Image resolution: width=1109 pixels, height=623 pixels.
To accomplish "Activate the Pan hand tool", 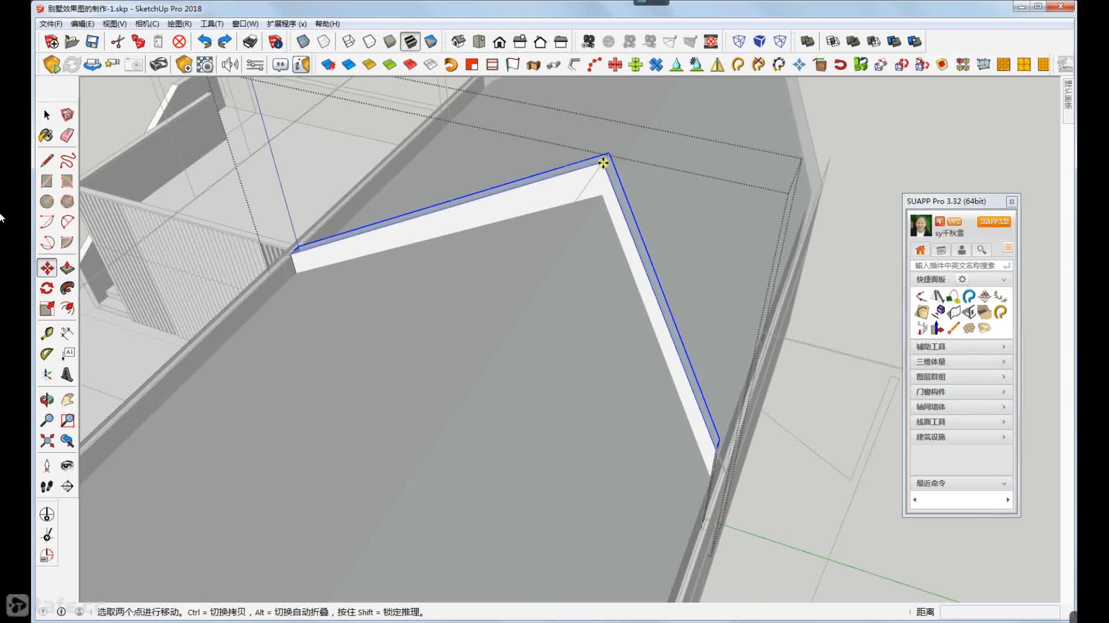I will (67, 399).
